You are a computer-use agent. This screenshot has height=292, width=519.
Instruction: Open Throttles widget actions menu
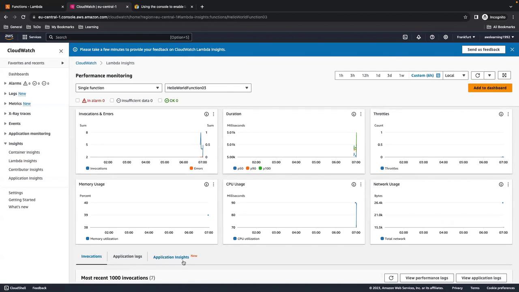(508, 114)
